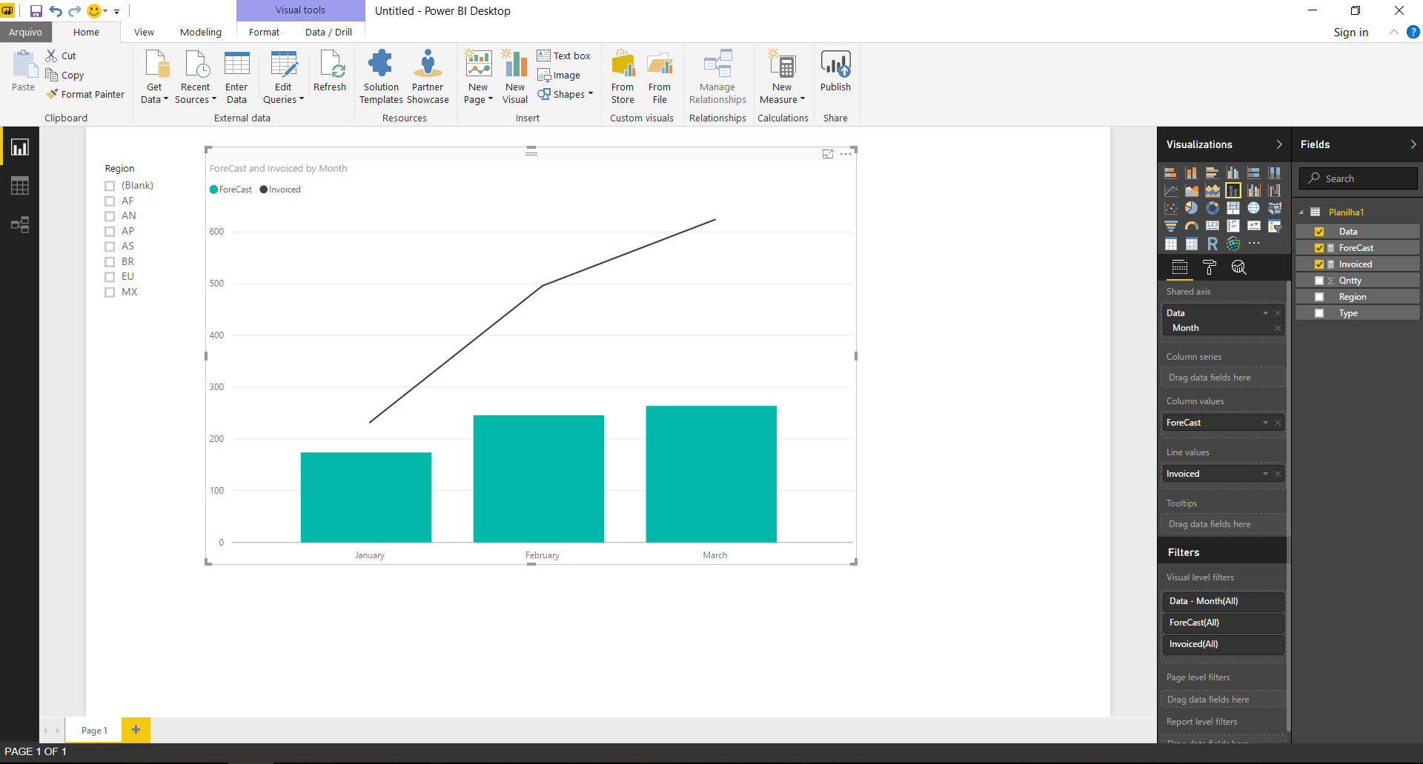The height and width of the screenshot is (764, 1423).
Task: Open the ForeCast column values dropdown arrow
Action: 1265,423
